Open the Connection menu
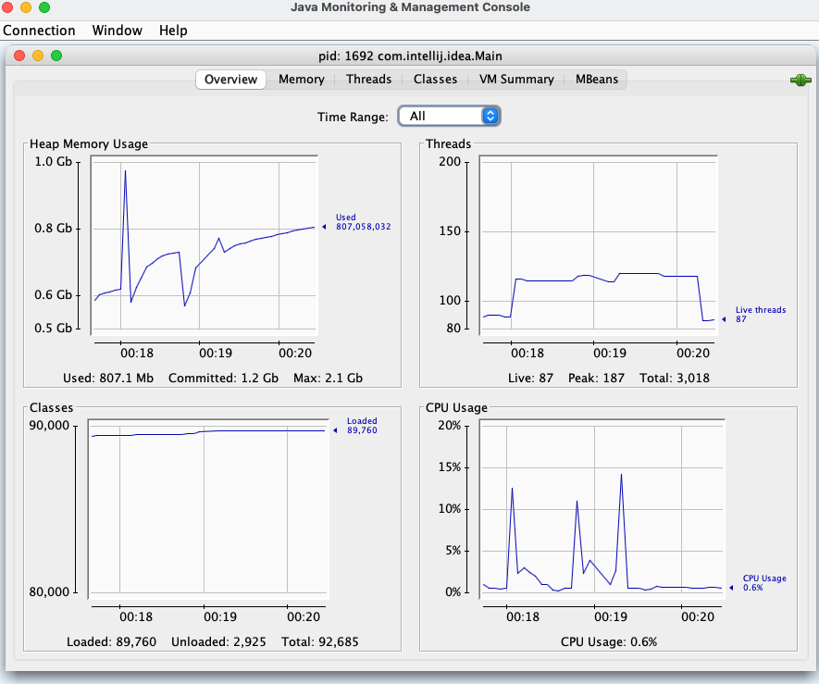819x684 pixels. click(39, 31)
